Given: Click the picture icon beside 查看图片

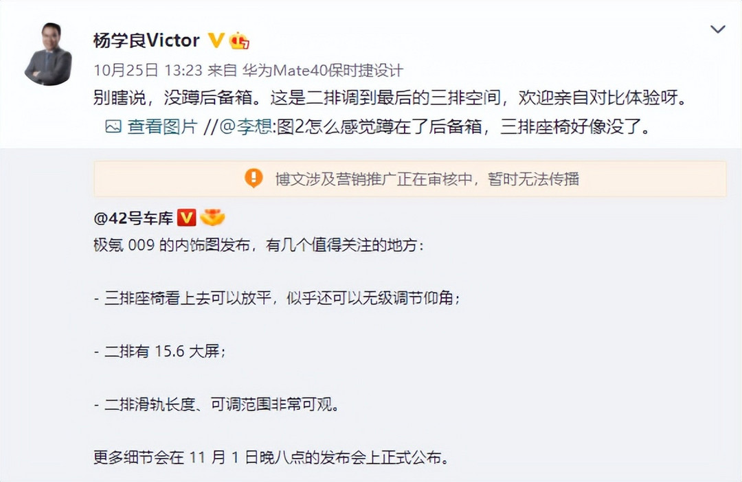Looking at the screenshot, I should (113, 127).
